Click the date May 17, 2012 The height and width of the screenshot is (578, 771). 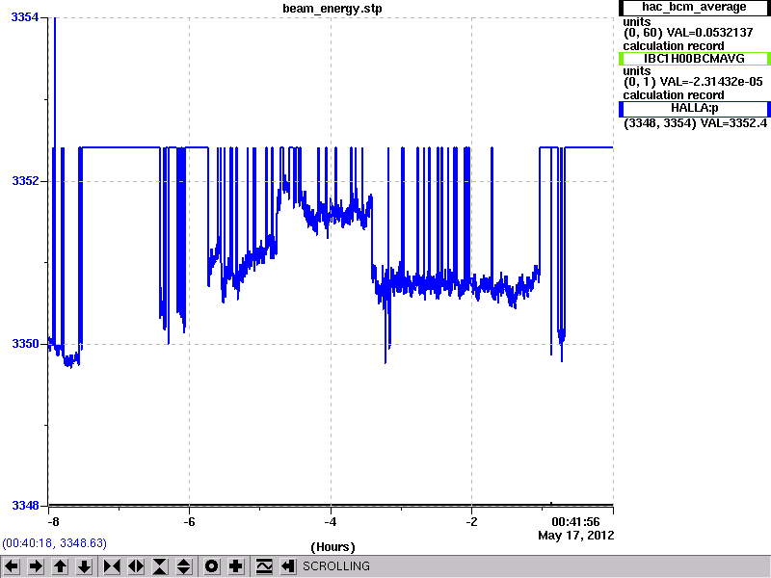coord(575,536)
